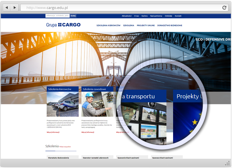Image resolution: width=233 pixels, height=168 pixels.
Task: Click the Szkolenia zawodowe card header
Action: (97, 89)
